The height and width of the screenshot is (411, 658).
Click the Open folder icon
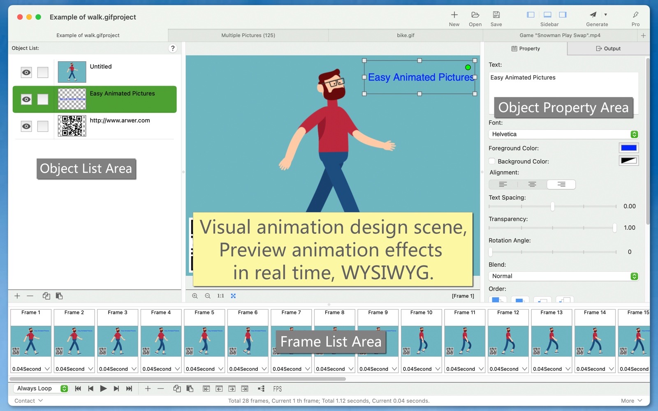click(x=475, y=15)
